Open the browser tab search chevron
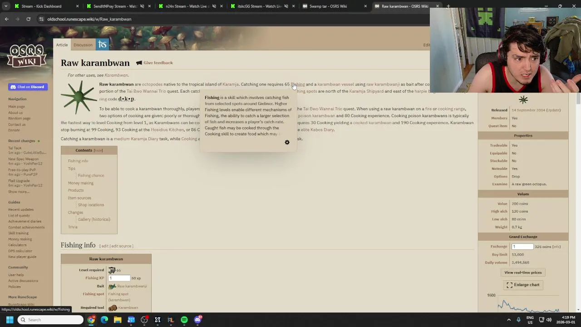The image size is (581, 327). click(5, 6)
